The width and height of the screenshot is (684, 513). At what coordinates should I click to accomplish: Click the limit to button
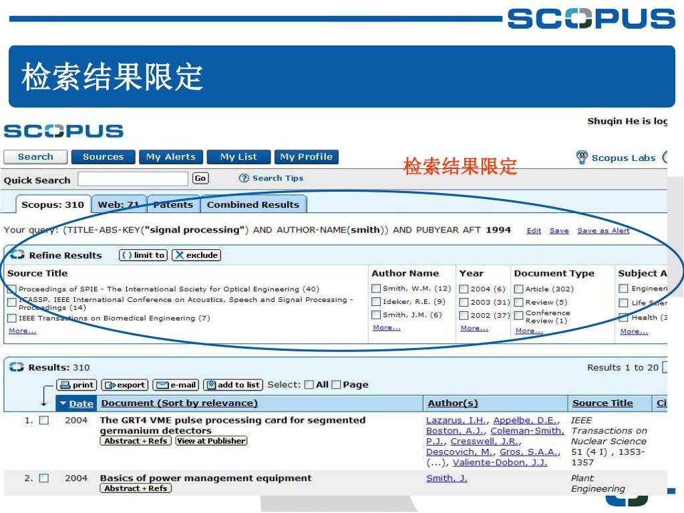[143, 255]
